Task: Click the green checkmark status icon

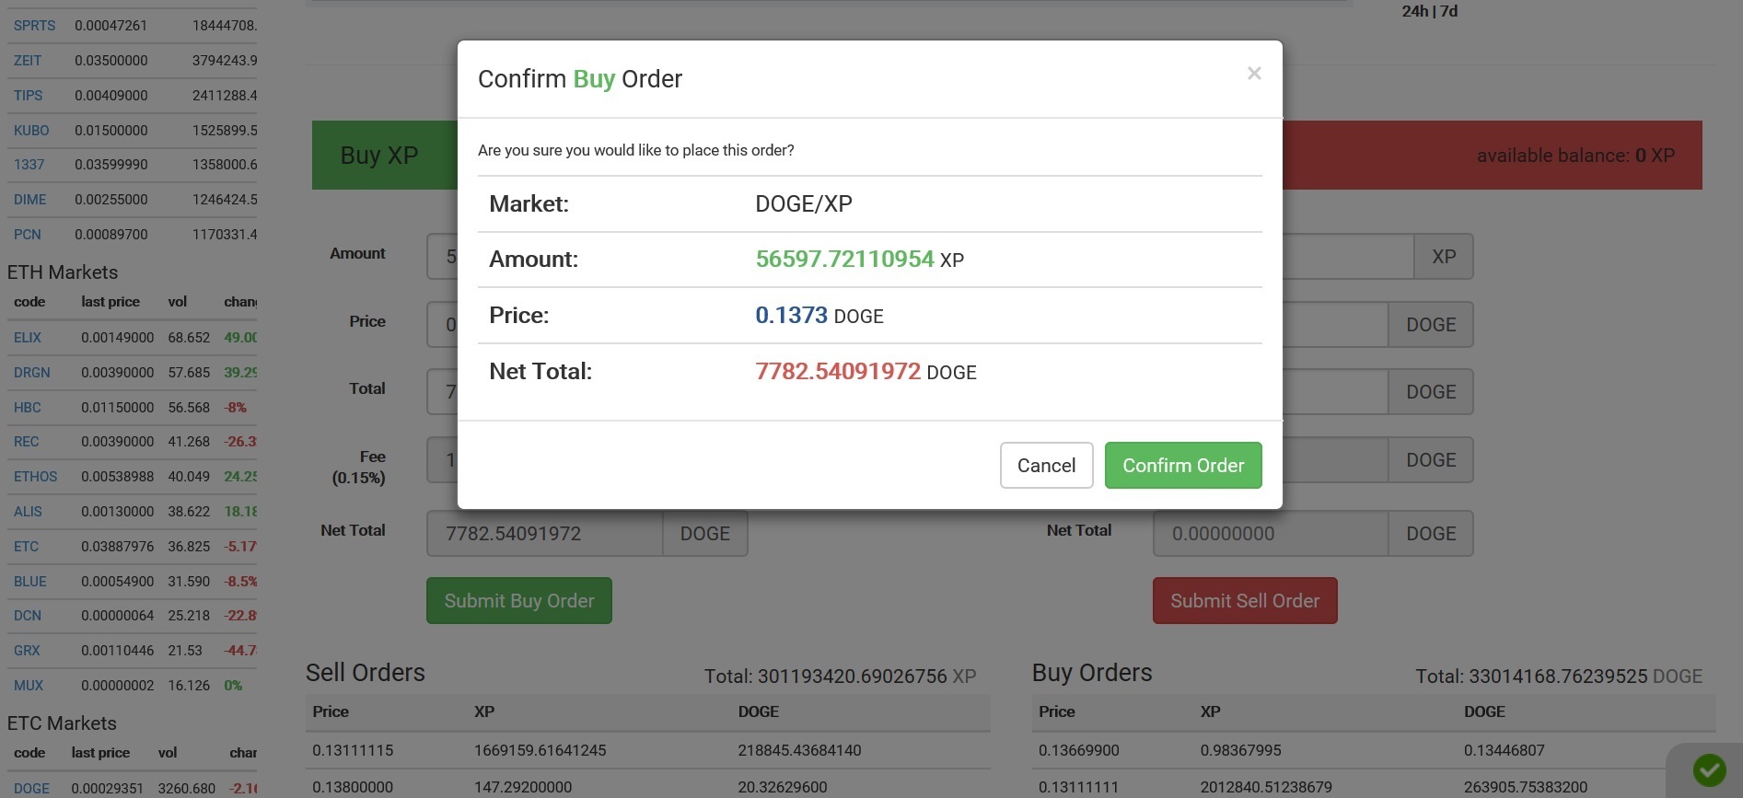Action: coord(1709,769)
